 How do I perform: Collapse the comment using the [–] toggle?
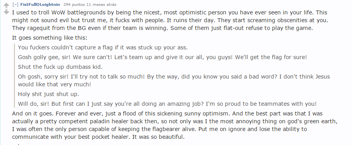tap(15, 5)
